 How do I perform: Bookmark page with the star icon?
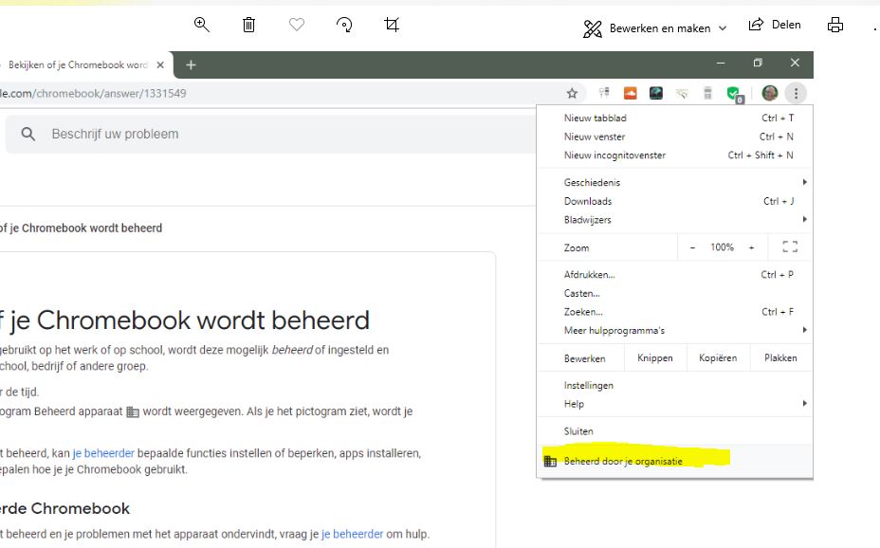(572, 93)
